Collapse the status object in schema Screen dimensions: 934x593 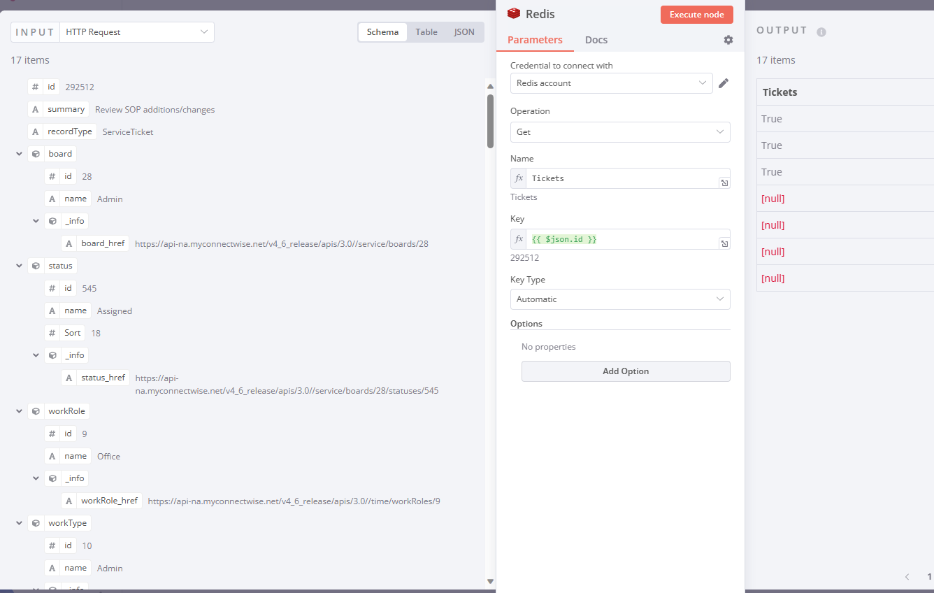19,266
